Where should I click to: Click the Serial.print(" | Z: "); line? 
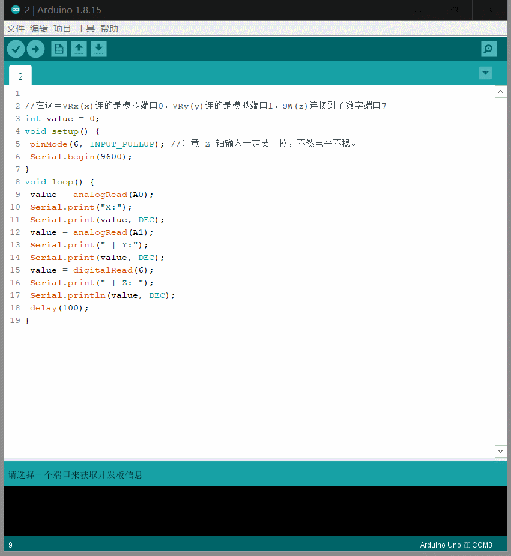coord(92,283)
